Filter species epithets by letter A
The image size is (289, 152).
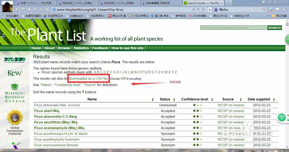tap(95, 72)
